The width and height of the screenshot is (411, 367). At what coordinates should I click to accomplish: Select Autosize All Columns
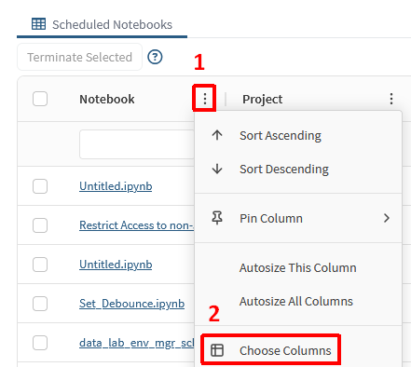point(298,301)
